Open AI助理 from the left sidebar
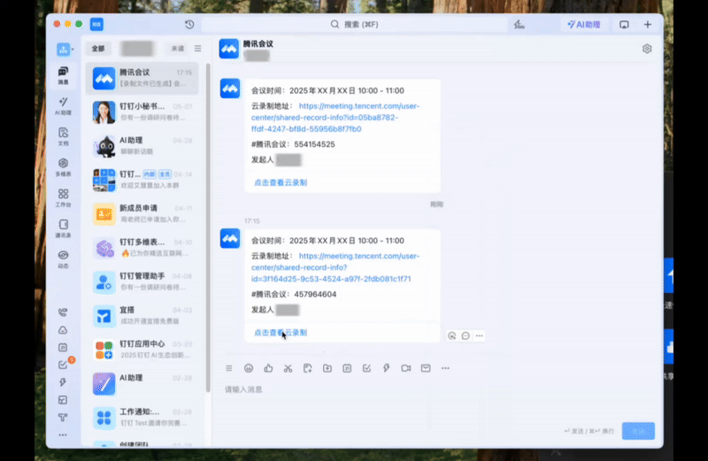 [x=63, y=106]
